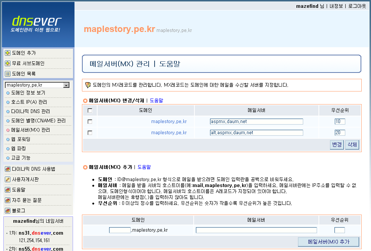Open 블로그 sidebar link

(x=19, y=210)
